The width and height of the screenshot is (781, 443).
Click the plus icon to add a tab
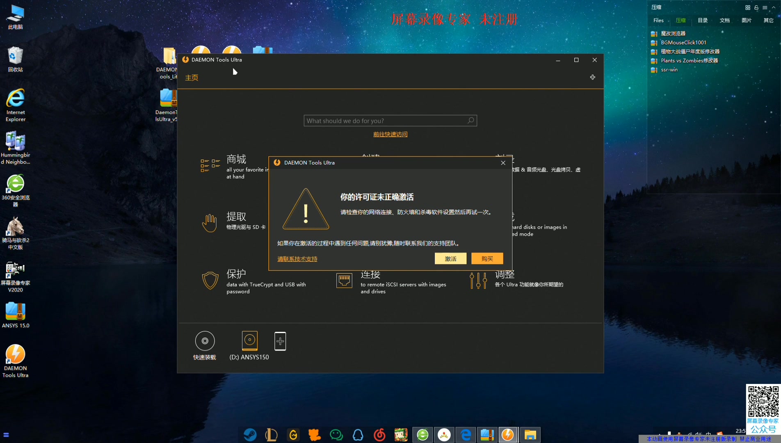[x=592, y=77]
